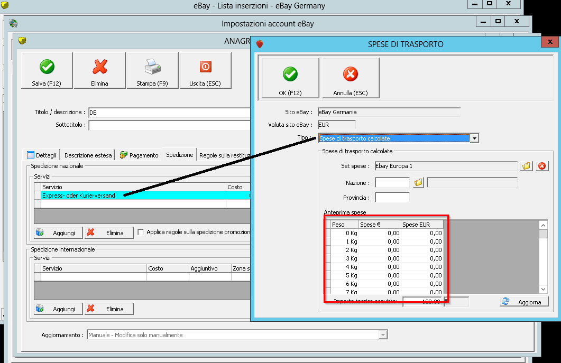Click the Sottotitolo input field
The image size is (561, 363).
(x=170, y=125)
